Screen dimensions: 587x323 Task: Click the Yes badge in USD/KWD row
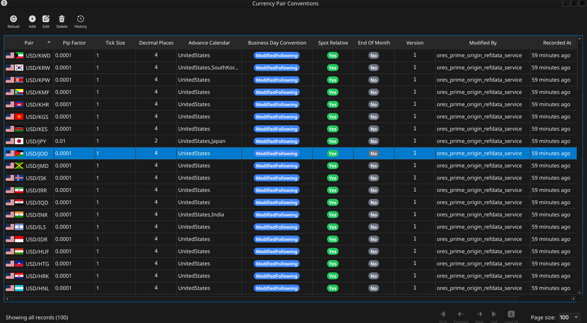(x=333, y=56)
